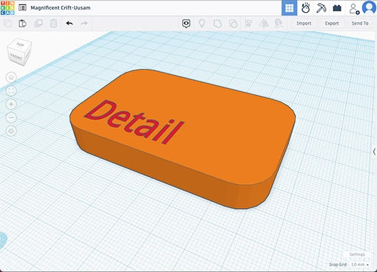This screenshot has height=272, width=377.
Task: Click the FRONT face of view cube
Action: [16, 57]
